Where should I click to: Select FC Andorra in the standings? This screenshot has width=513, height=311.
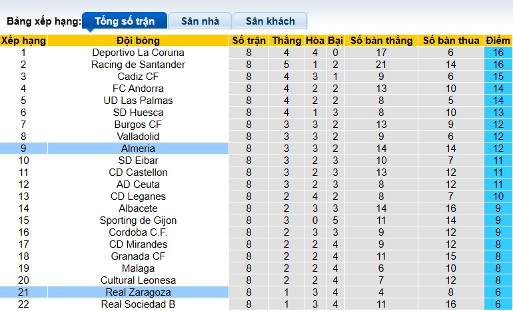click(138, 89)
